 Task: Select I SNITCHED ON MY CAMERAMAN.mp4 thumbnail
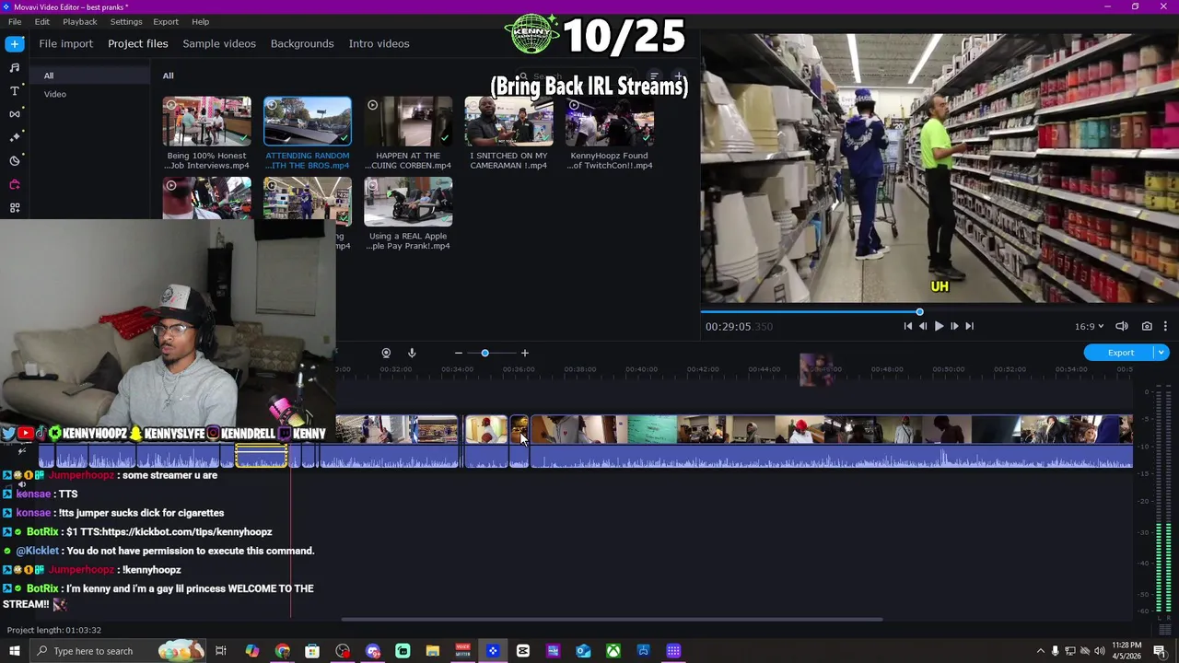[508, 122]
